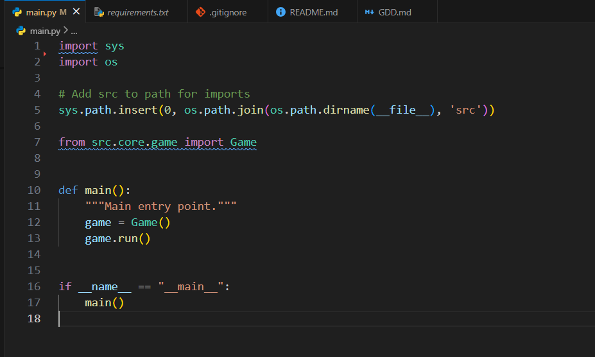Click the Python icon in the breadcrumb
This screenshot has width=595, height=357.
pyautogui.click(x=21, y=30)
